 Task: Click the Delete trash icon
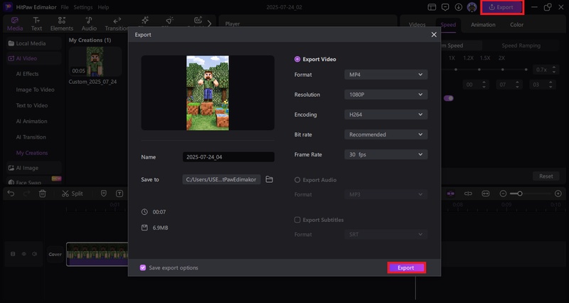(x=43, y=193)
